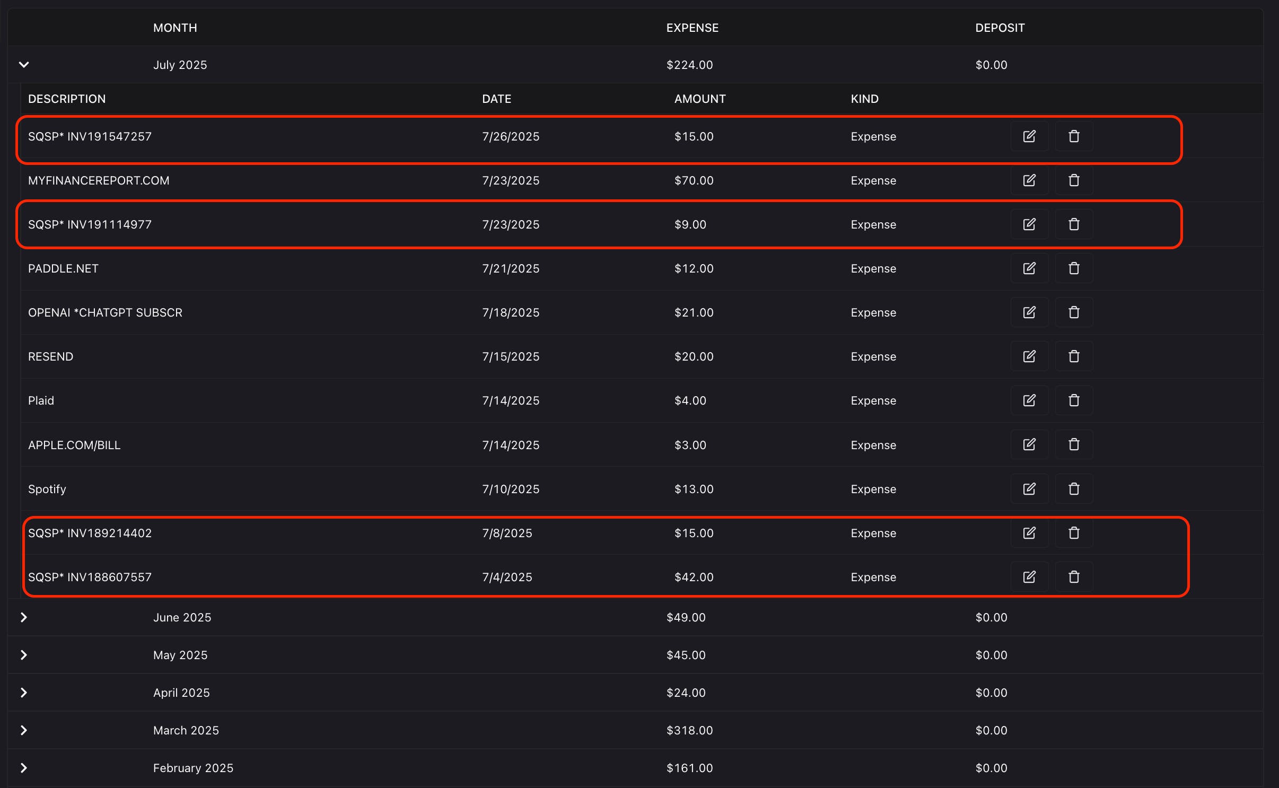The width and height of the screenshot is (1279, 788).
Task: Delete the MYFINANCEREPORT.COM transaction
Action: point(1074,180)
